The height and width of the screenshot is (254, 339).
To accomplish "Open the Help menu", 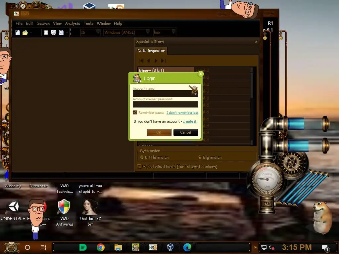I will click(x=118, y=23).
